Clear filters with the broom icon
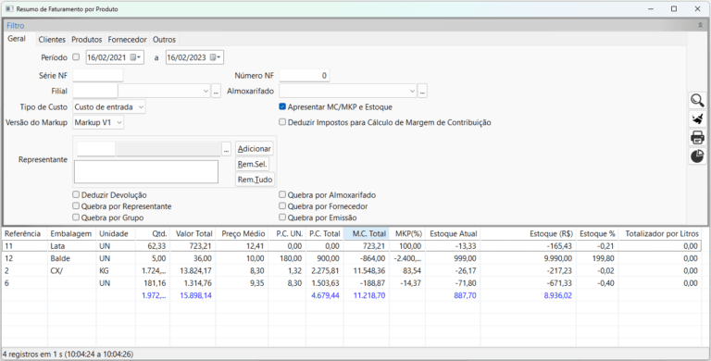This screenshot has height=361, width=711. [x=697, y=118]
